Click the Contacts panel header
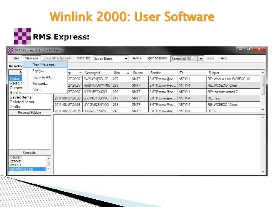Viewport: 276px width, 207px height. [30, 153]
